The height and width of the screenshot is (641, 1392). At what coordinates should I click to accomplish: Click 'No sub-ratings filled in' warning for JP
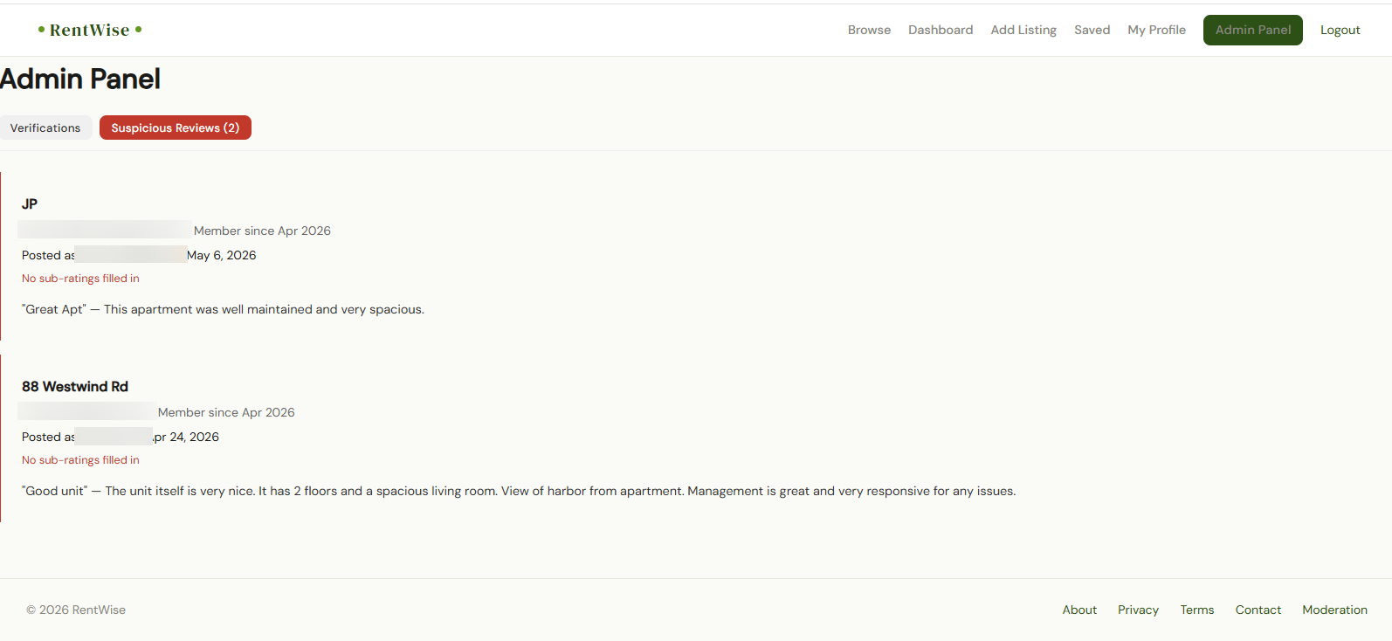[80, 279]
